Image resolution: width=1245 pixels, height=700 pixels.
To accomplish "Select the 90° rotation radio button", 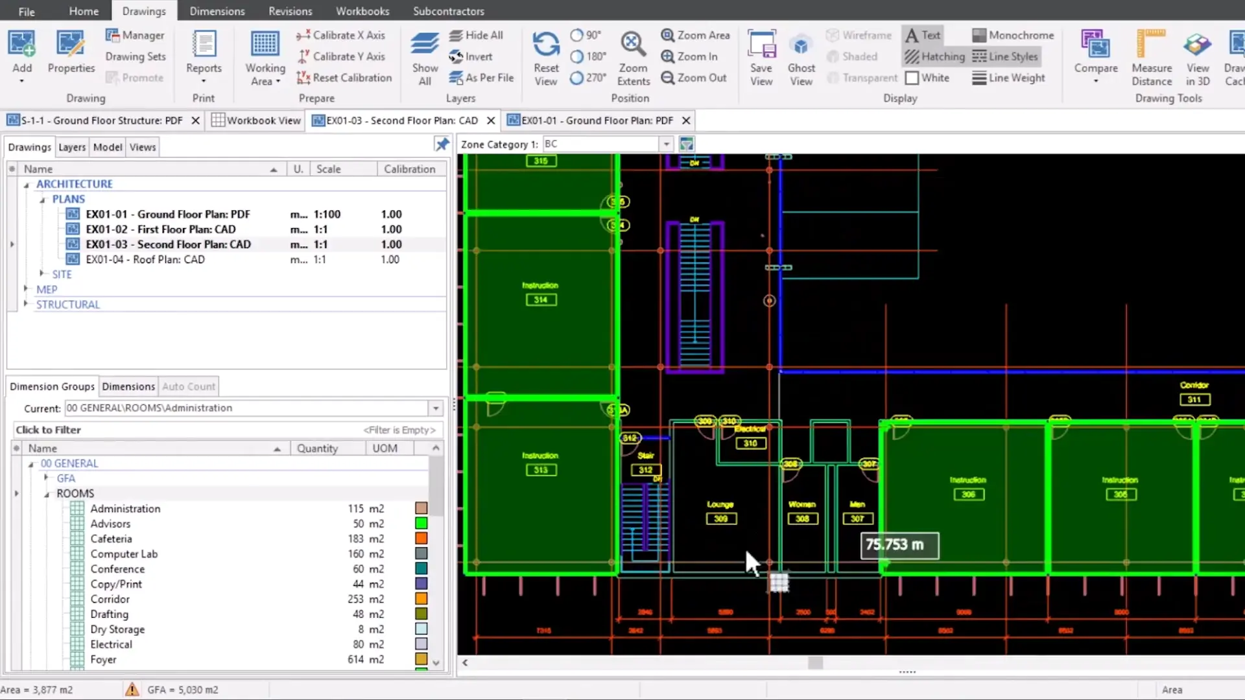I will [x=576, y=35].
